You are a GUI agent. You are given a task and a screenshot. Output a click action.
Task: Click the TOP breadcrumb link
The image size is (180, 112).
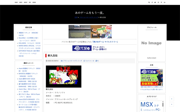76,17
